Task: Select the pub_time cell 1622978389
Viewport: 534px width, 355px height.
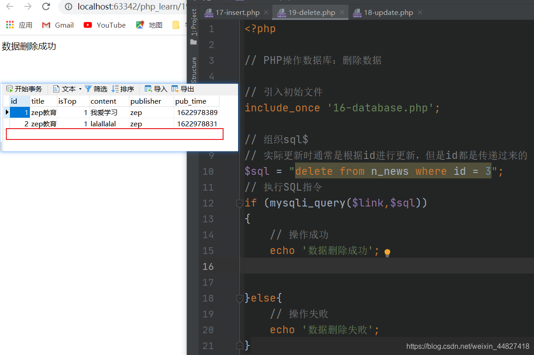Action: coord(196,112)
